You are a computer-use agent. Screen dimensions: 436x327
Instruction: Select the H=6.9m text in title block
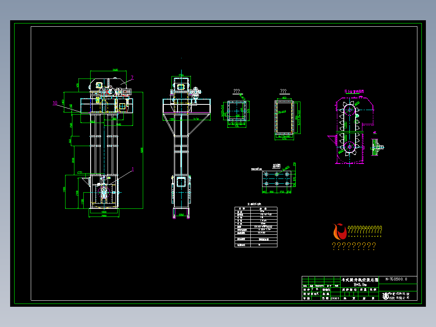360,285
